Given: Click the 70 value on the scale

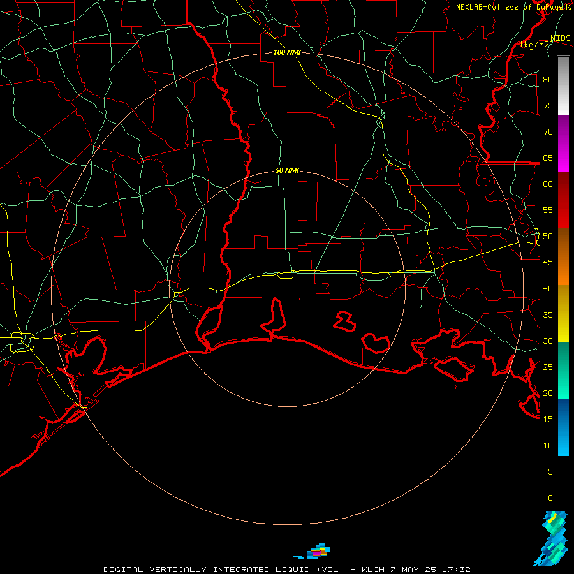Looking at the screenshot, I should (548, 132).
